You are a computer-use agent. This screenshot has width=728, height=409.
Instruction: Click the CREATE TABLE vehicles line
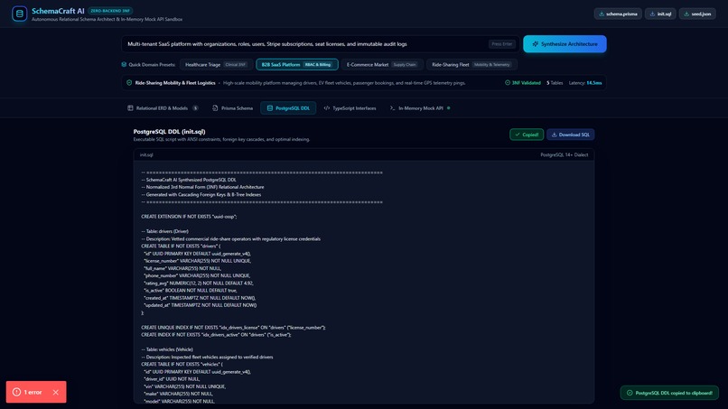point(182,365)
